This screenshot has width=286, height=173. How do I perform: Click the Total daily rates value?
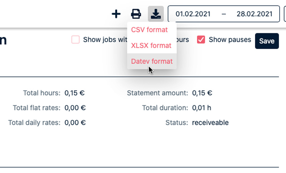(x=75, y=123)
